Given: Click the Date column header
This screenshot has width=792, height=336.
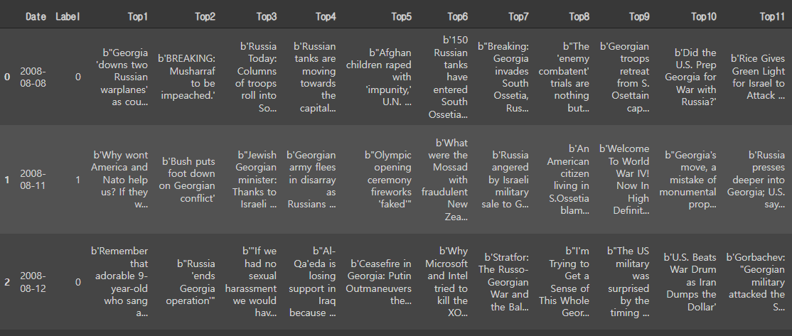Looking at the screenshot, I should click(35, 16).
